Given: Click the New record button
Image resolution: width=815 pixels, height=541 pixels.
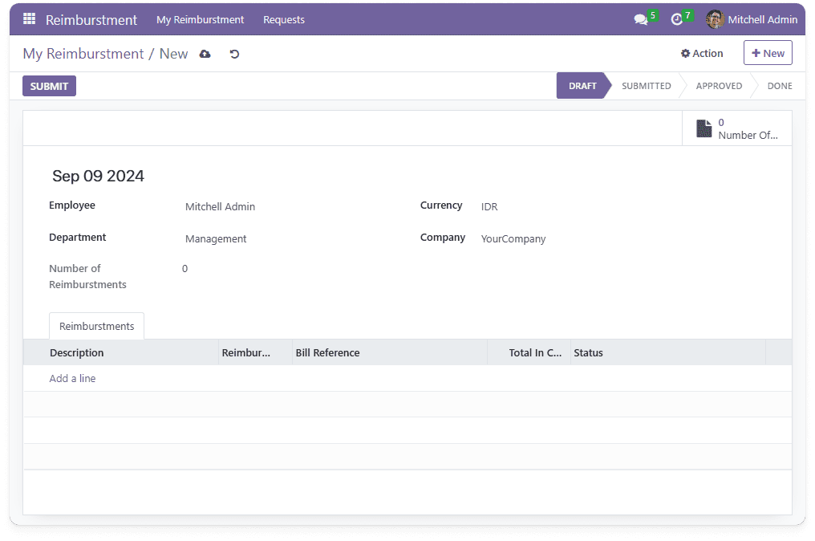Looking at the screenshot, I should coord(768,53).
